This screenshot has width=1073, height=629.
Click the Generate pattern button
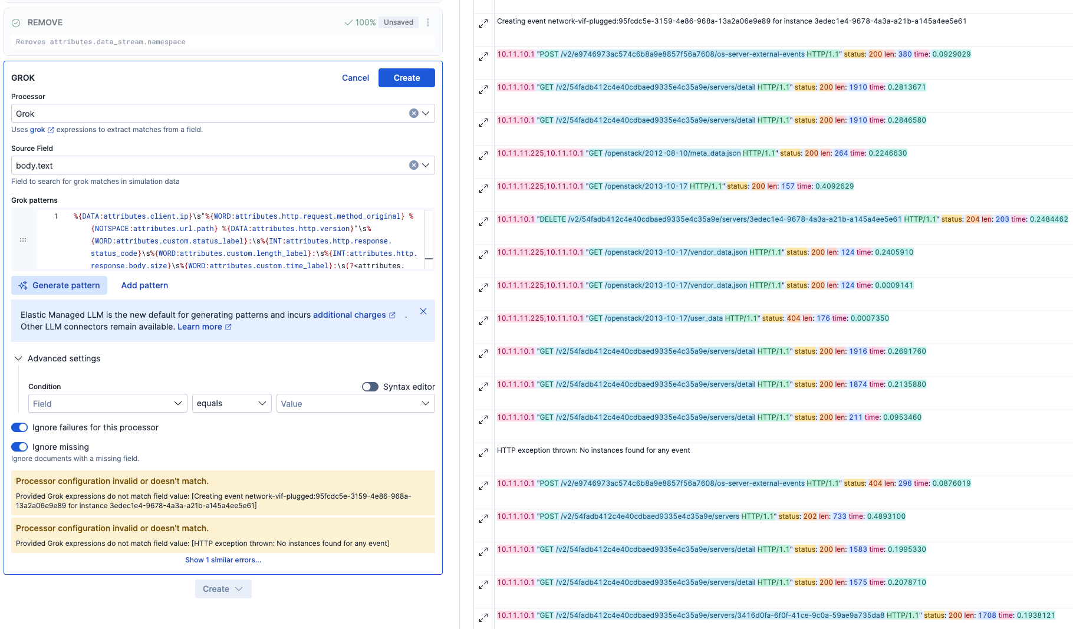point(59,285)
